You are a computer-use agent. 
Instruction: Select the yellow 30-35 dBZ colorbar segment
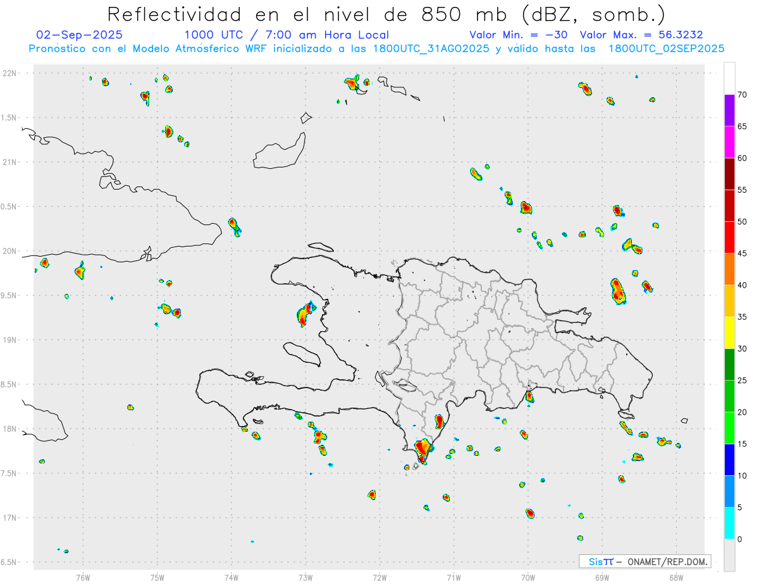point(729,333)
